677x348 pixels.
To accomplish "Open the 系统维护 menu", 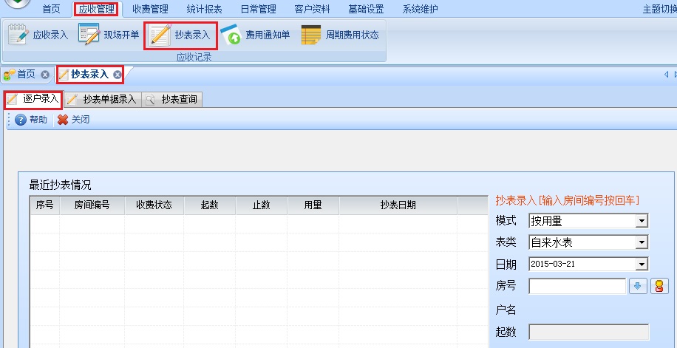I will coord(420,9).
